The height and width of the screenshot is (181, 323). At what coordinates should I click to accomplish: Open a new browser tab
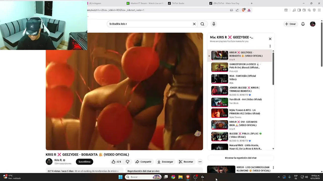coord(252,3)
